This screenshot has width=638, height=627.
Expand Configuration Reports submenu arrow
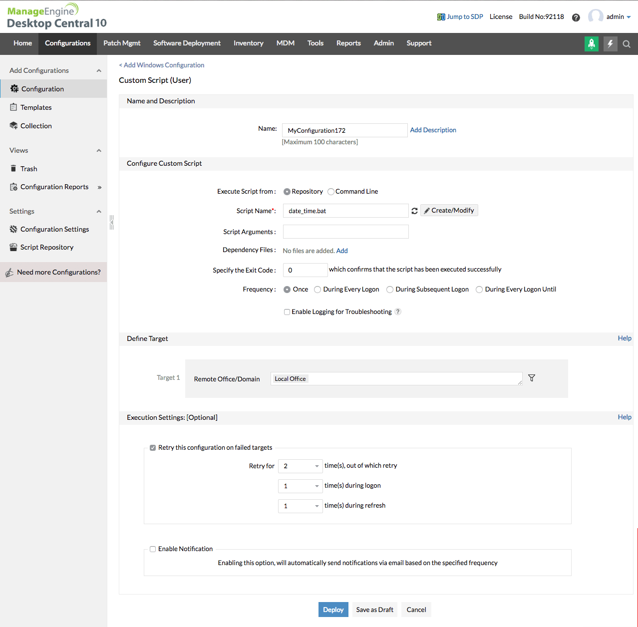point(99,187)
